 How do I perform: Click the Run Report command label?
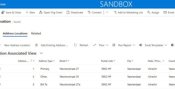[x=125, y=45]
